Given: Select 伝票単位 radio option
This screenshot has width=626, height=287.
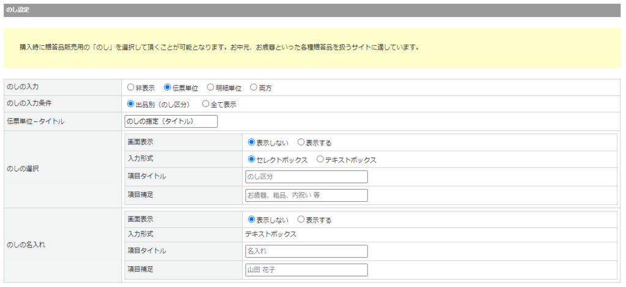Looking at the screenshot, I should [168, 88].
